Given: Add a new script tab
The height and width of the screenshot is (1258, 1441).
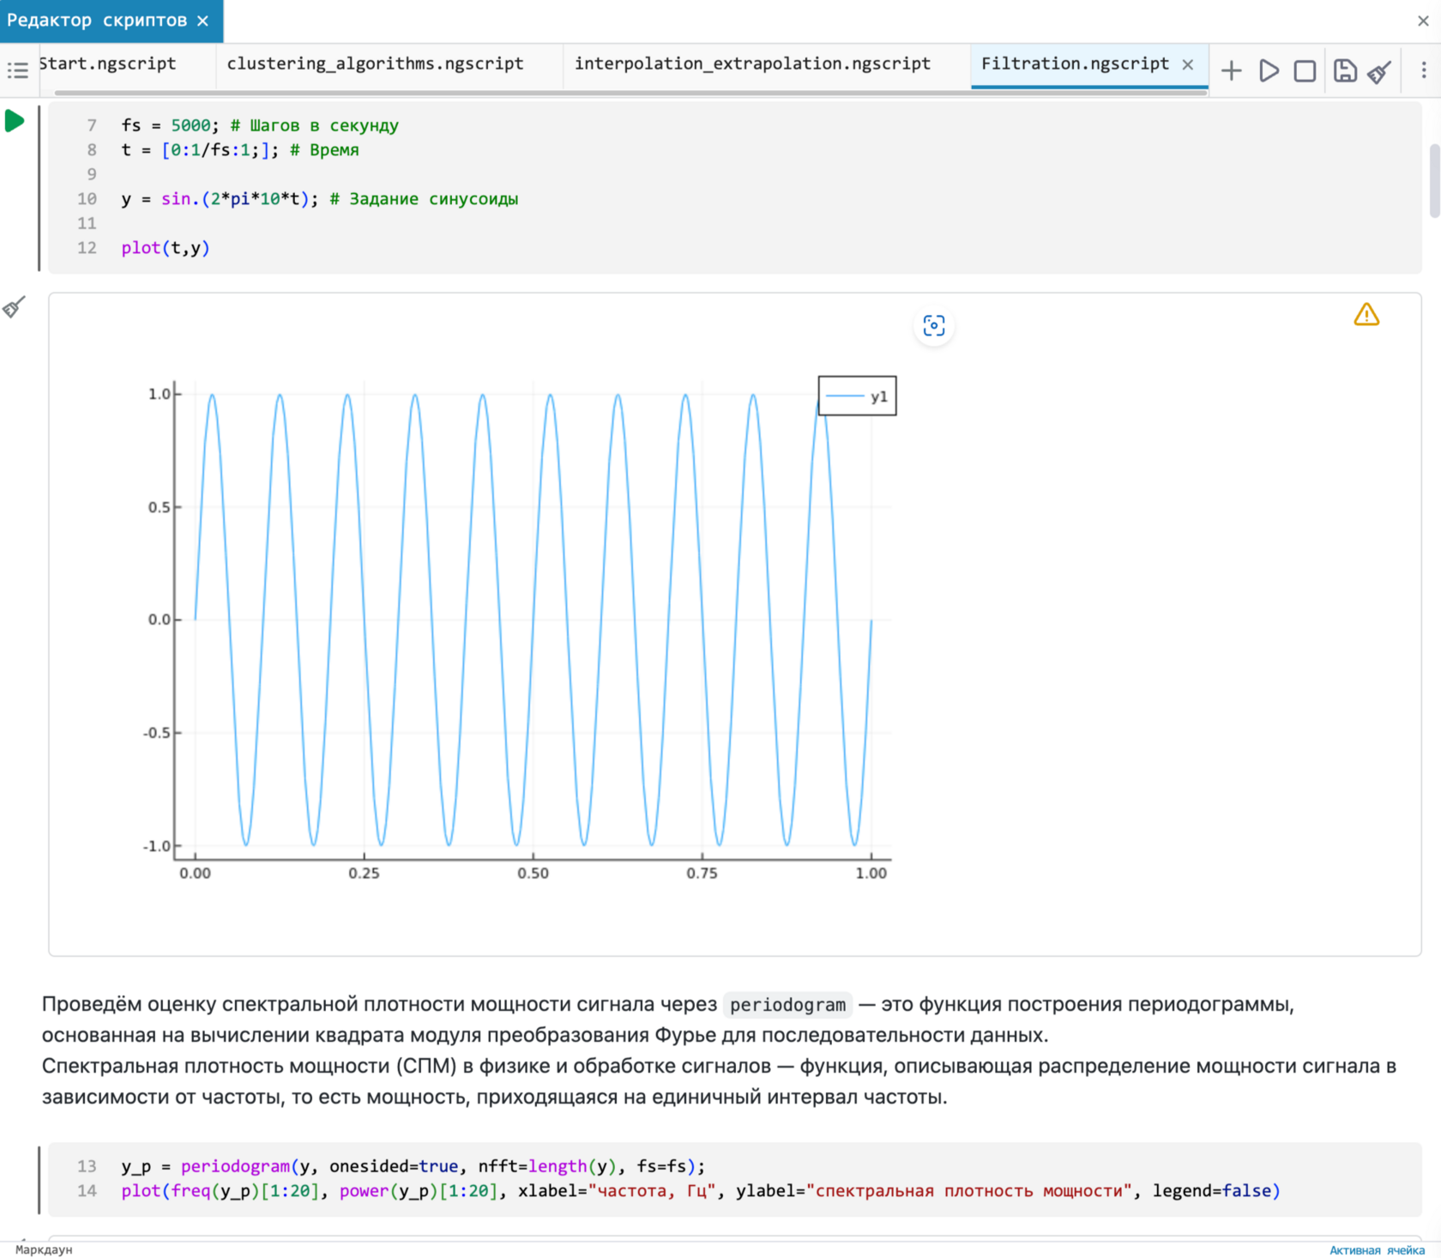Looking at the screenshot, I should 1231,70.
